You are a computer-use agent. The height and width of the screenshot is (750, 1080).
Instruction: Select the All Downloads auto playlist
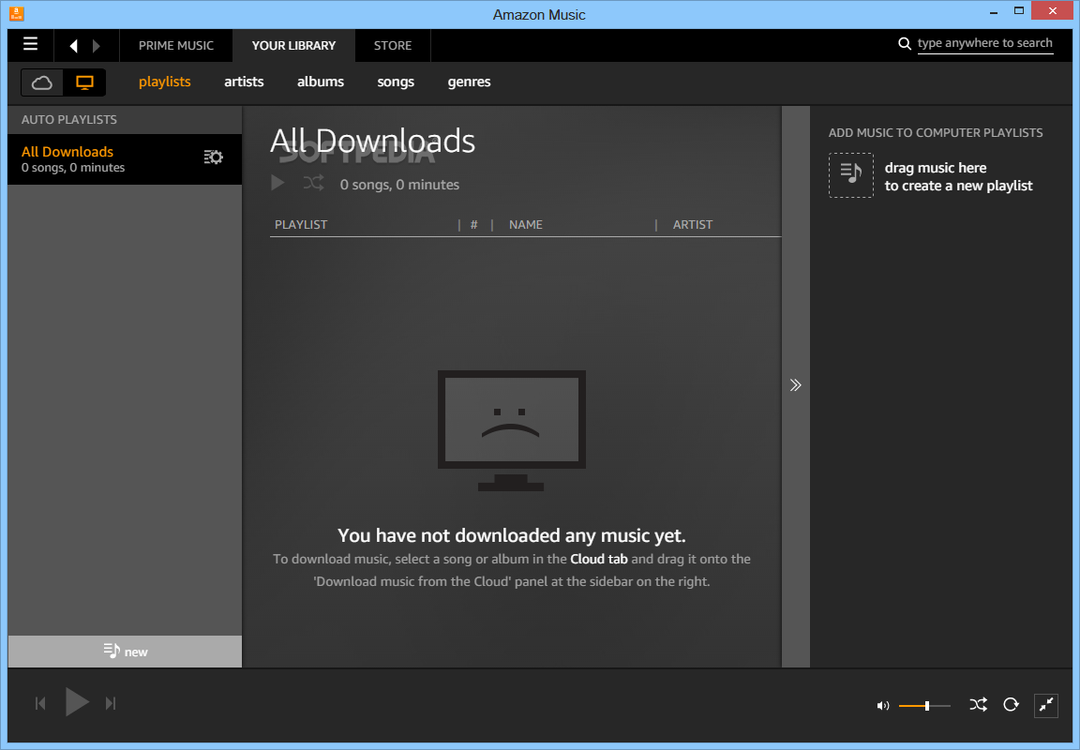[x=125, y=159]
